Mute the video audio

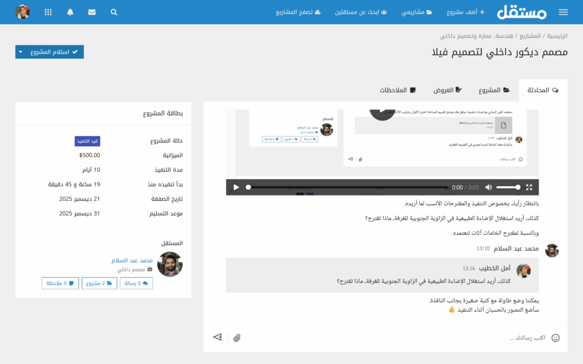coord(488,187)
